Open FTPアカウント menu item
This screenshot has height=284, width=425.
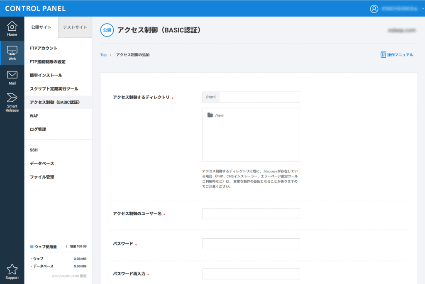click(58, 48)
